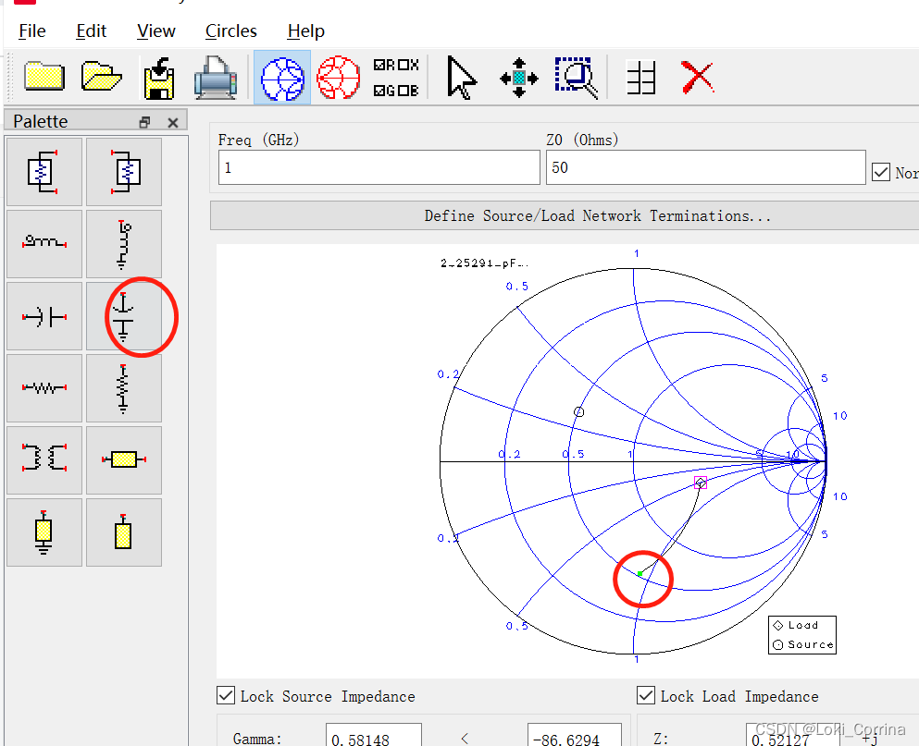
Task: Open the Help menu
Action: coord(306,31)
